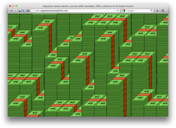This screenshot has height=128, width=176.
Task: Click the site identity favicon box
Action: (x=32, y=11)
